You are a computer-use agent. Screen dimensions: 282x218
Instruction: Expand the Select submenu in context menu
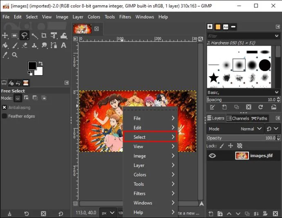point(150,137)
